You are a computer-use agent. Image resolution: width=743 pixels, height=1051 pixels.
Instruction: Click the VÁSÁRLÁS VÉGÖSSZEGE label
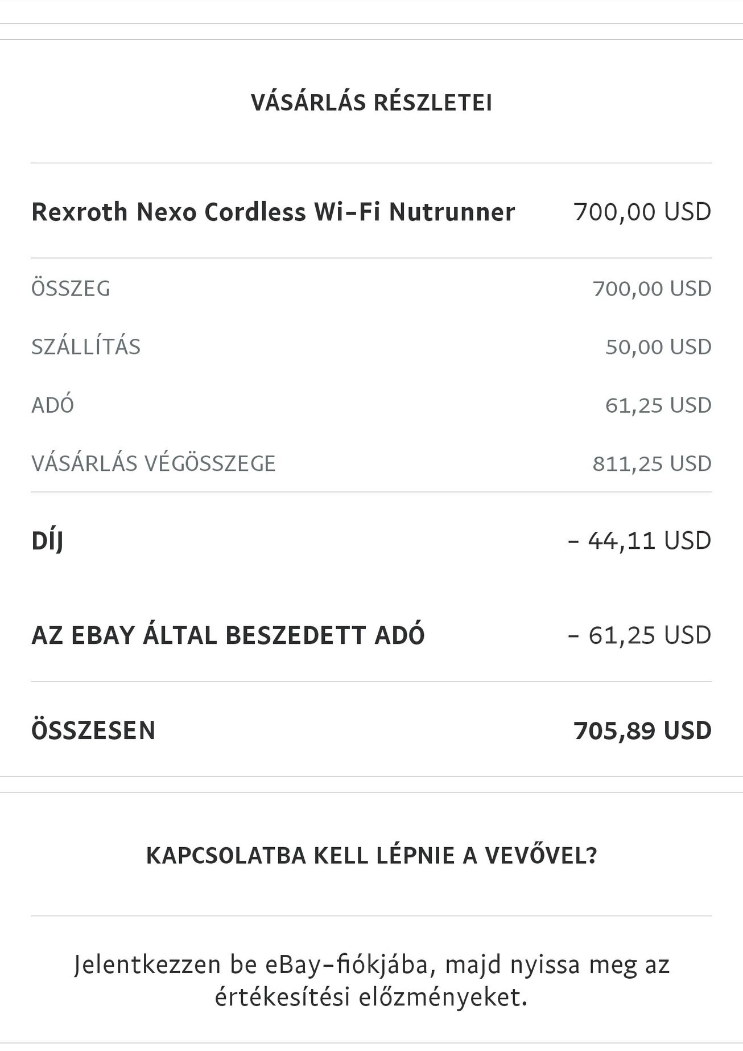tap(154, 463)
